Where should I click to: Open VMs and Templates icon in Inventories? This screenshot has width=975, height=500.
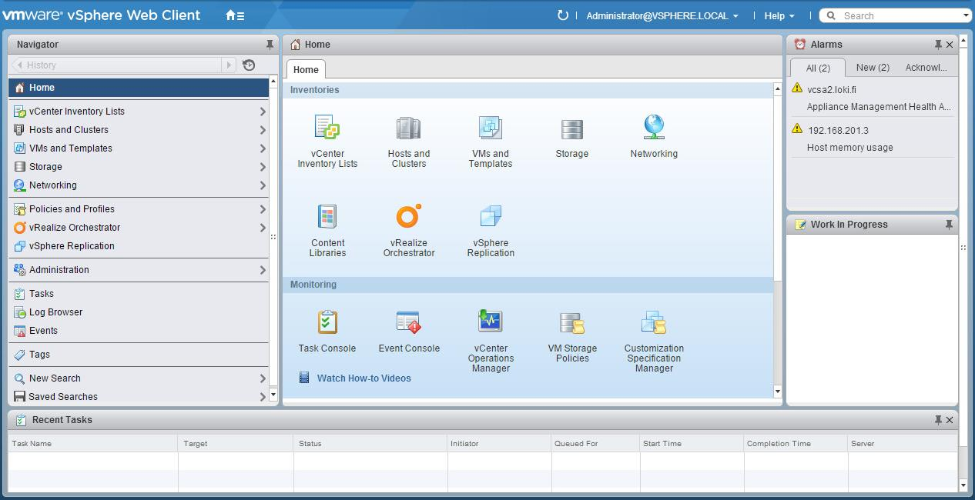(x=491, y=128)
